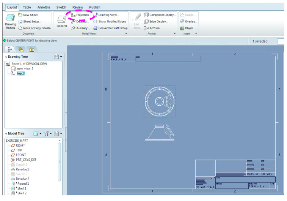The height and width of the screenshot is (201, 287).
Task: Collapse the Model Tree panel
Action: pos(6,134)
